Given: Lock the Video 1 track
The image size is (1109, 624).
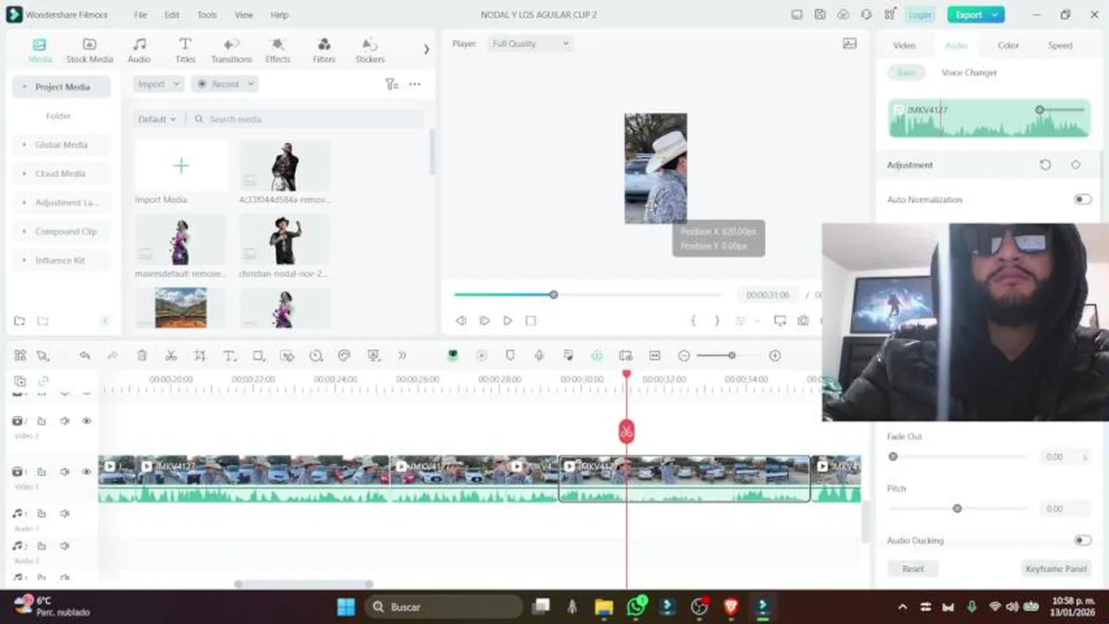Looking at the screenshot, I should (41, 471).
